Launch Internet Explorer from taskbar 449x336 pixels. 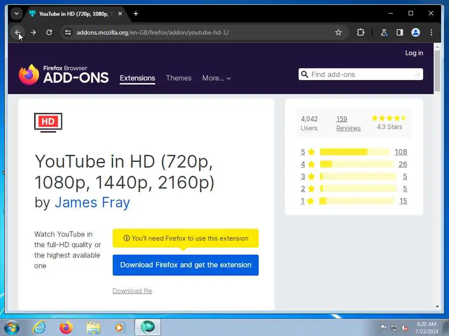(x=39, y=327)
